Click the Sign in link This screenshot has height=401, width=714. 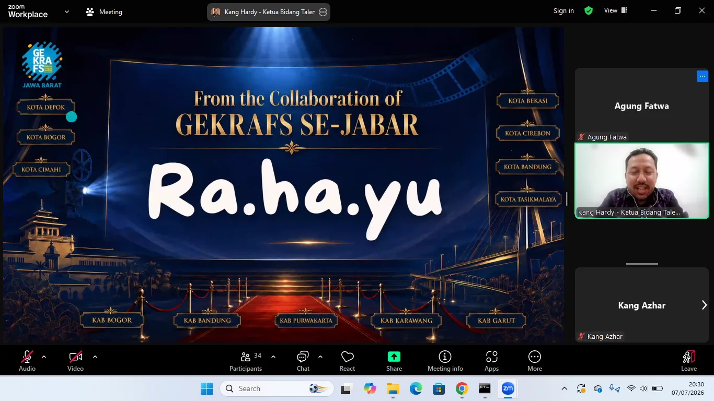(563, 10)
